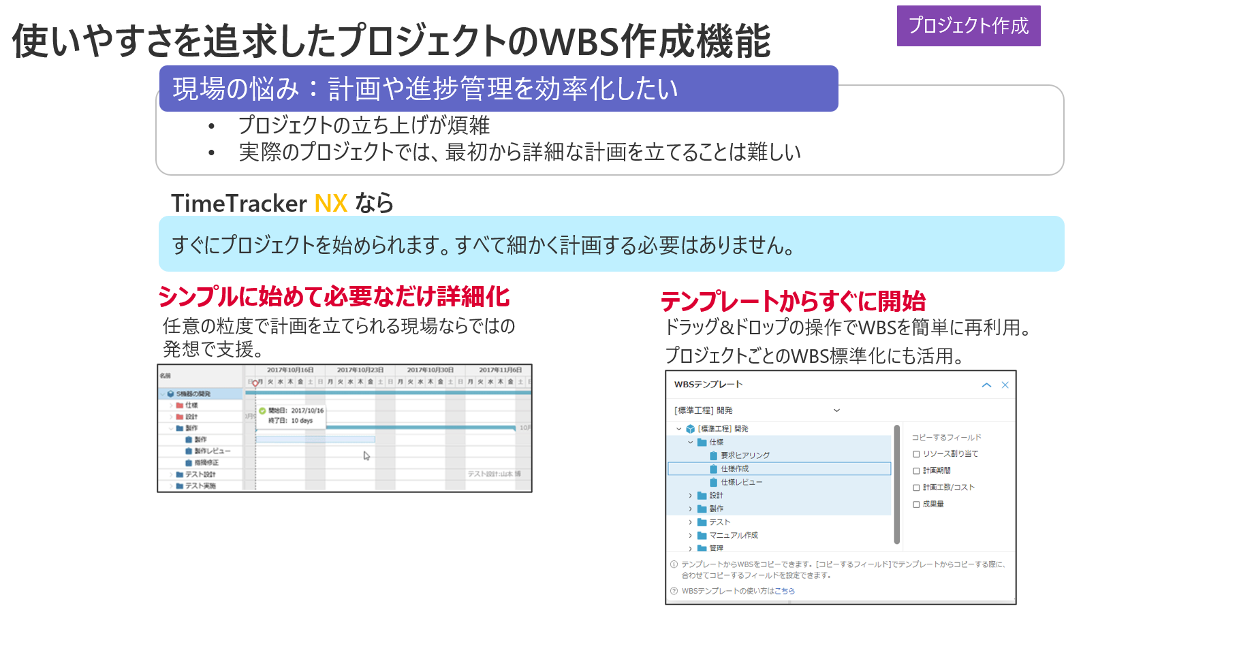Check the 計画期間 copy field
The image size is (1239, 657).
click(916, 471)
